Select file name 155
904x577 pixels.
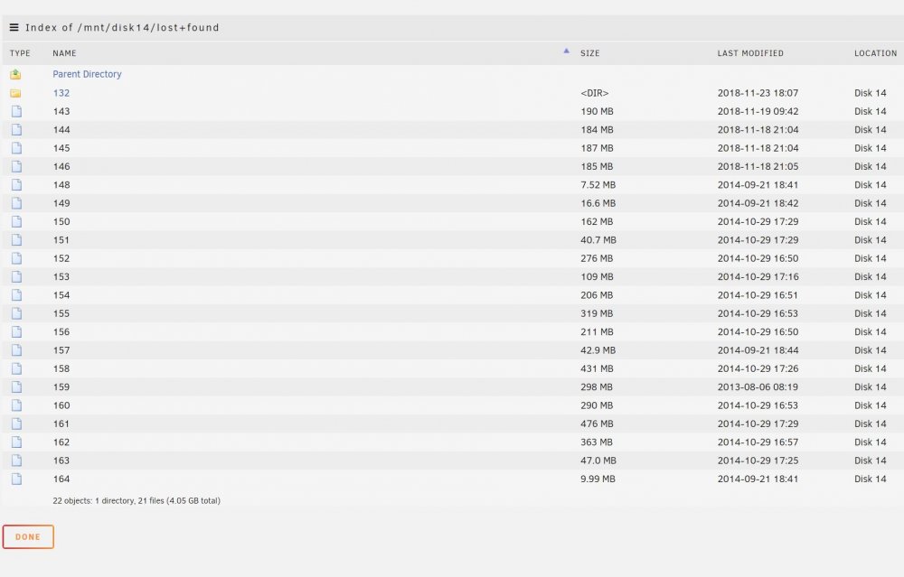click(x=61, y=314)
